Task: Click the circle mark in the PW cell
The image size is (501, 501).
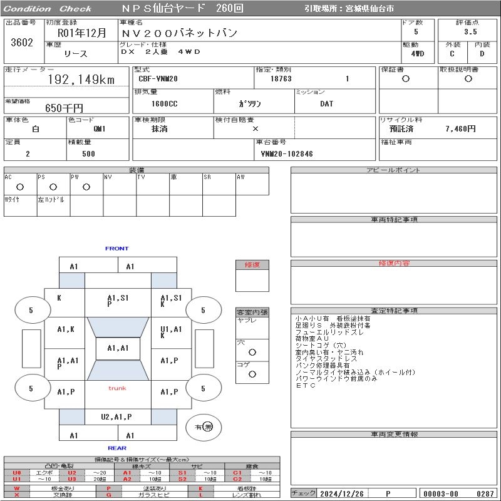Action: point(86,187)
